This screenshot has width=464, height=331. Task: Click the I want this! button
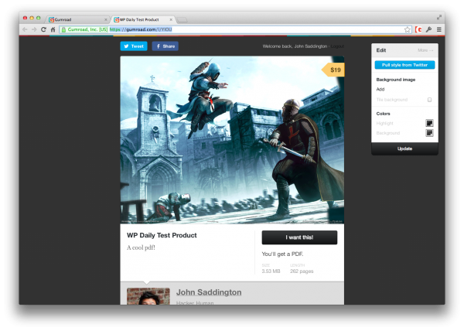click(299, 237)
